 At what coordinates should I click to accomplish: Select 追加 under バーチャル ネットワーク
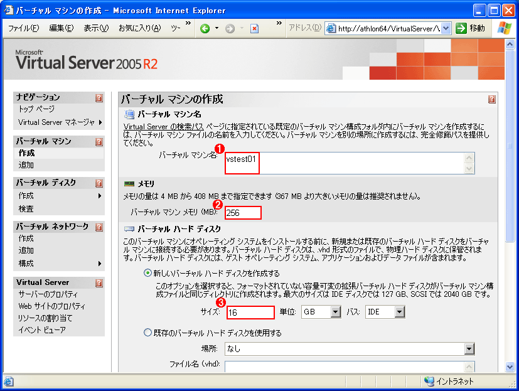pyautogui.click(x=26, y=250)
